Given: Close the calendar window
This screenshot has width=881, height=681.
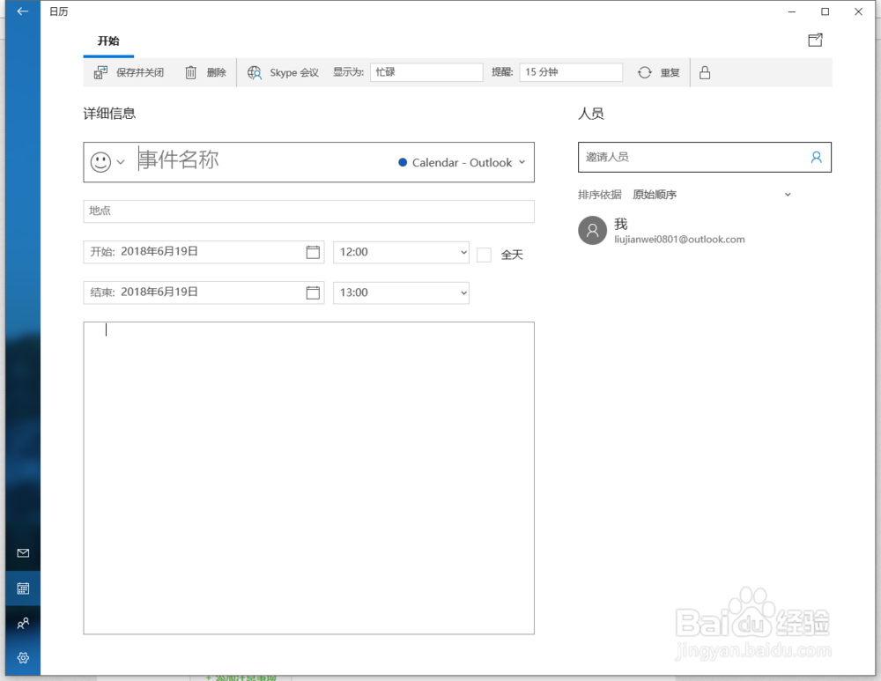Looking at the screenshot, I should click(858, 11).
